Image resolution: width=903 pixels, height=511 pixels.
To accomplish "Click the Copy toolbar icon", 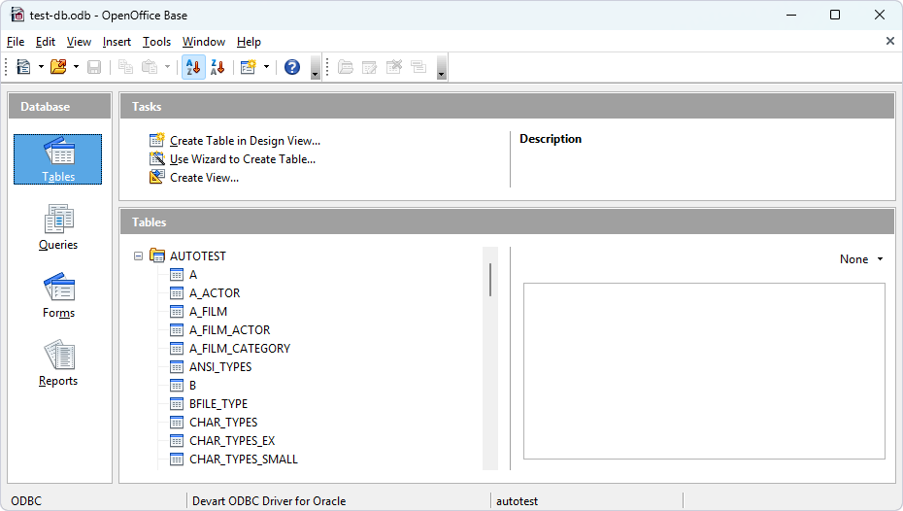I will [x=125, y=67].
